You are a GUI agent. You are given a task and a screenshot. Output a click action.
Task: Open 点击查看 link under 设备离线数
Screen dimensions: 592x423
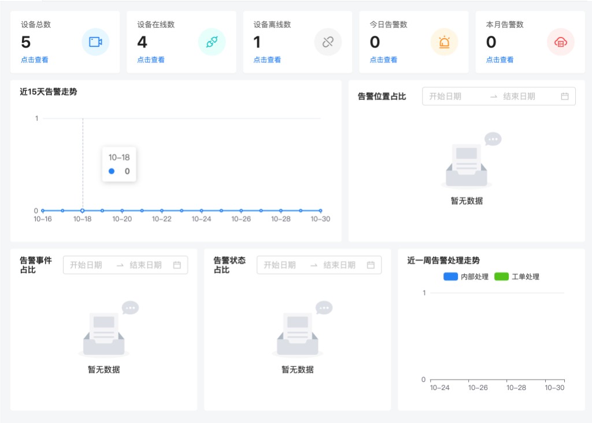pyautogui.click(x=267, y=60)
